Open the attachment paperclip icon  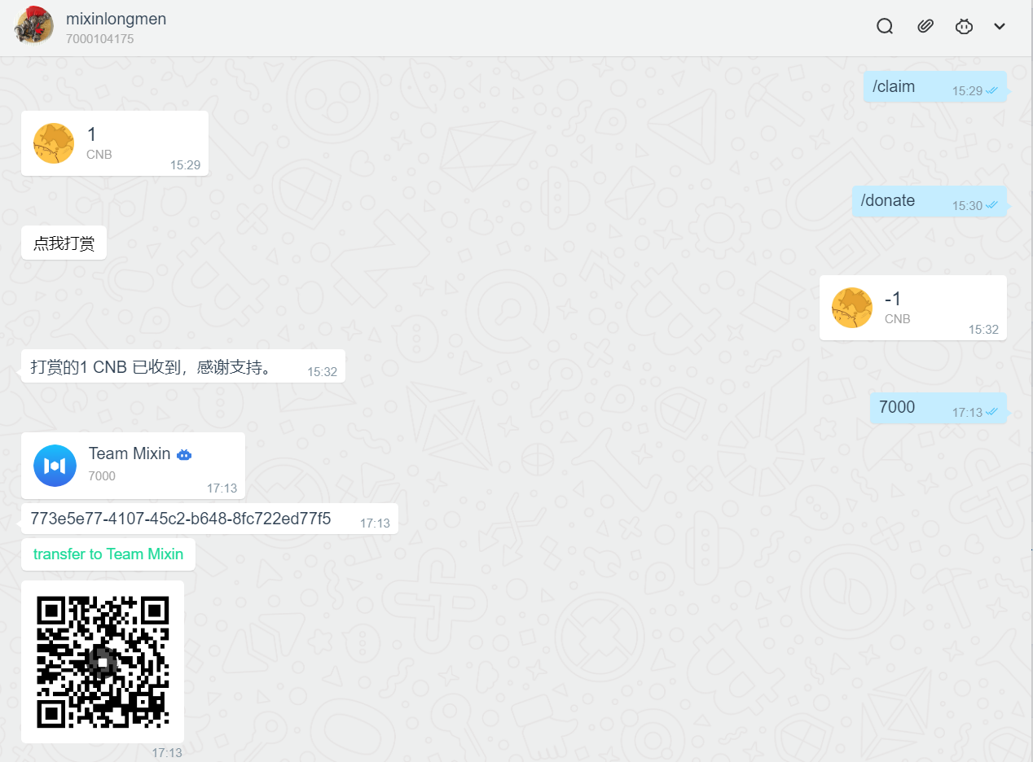point(925,26)
